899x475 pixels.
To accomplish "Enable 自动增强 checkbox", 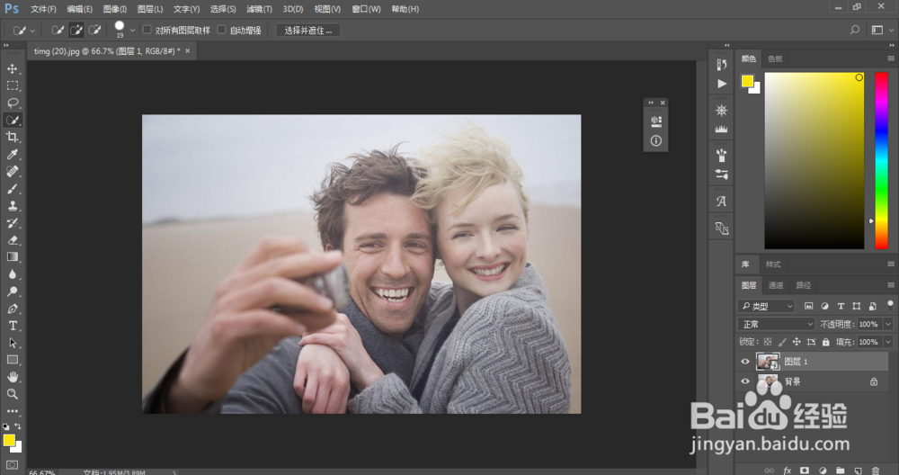I will [x=221, y=30].
